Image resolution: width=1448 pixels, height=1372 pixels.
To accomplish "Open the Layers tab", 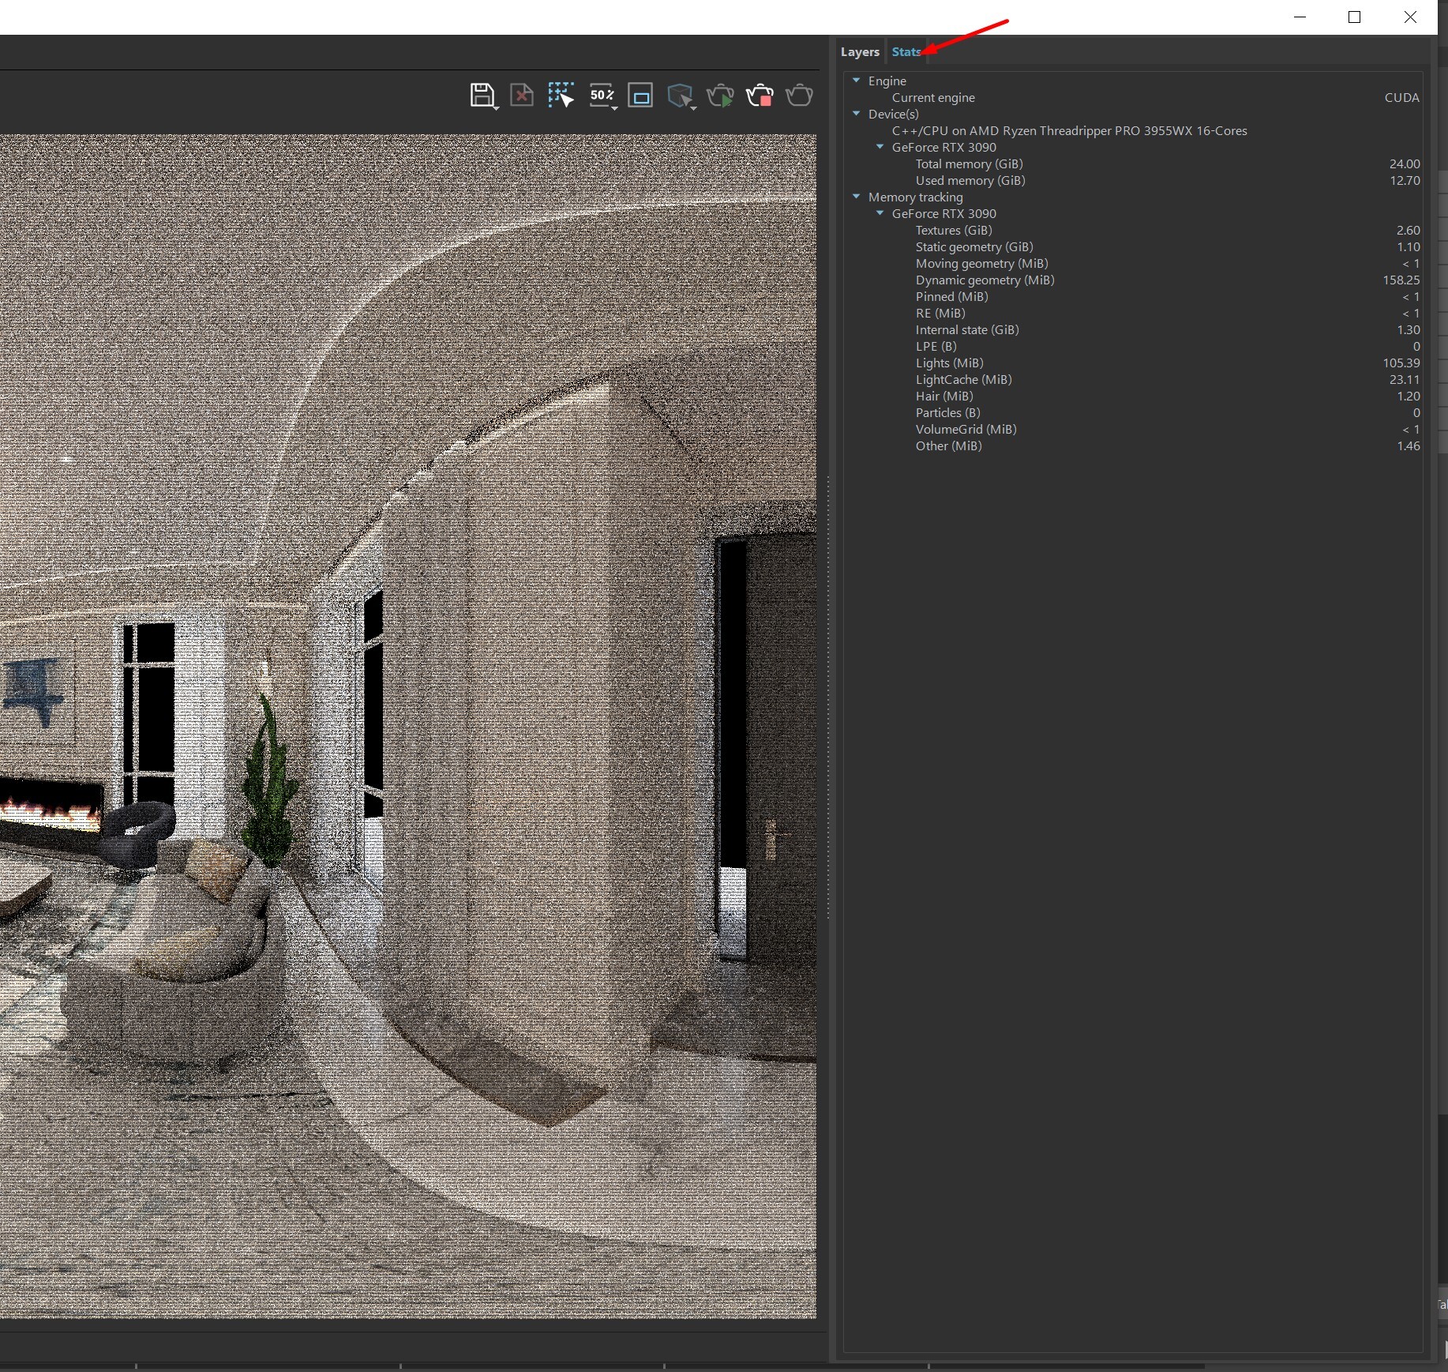I will click(x=860, y=52).
